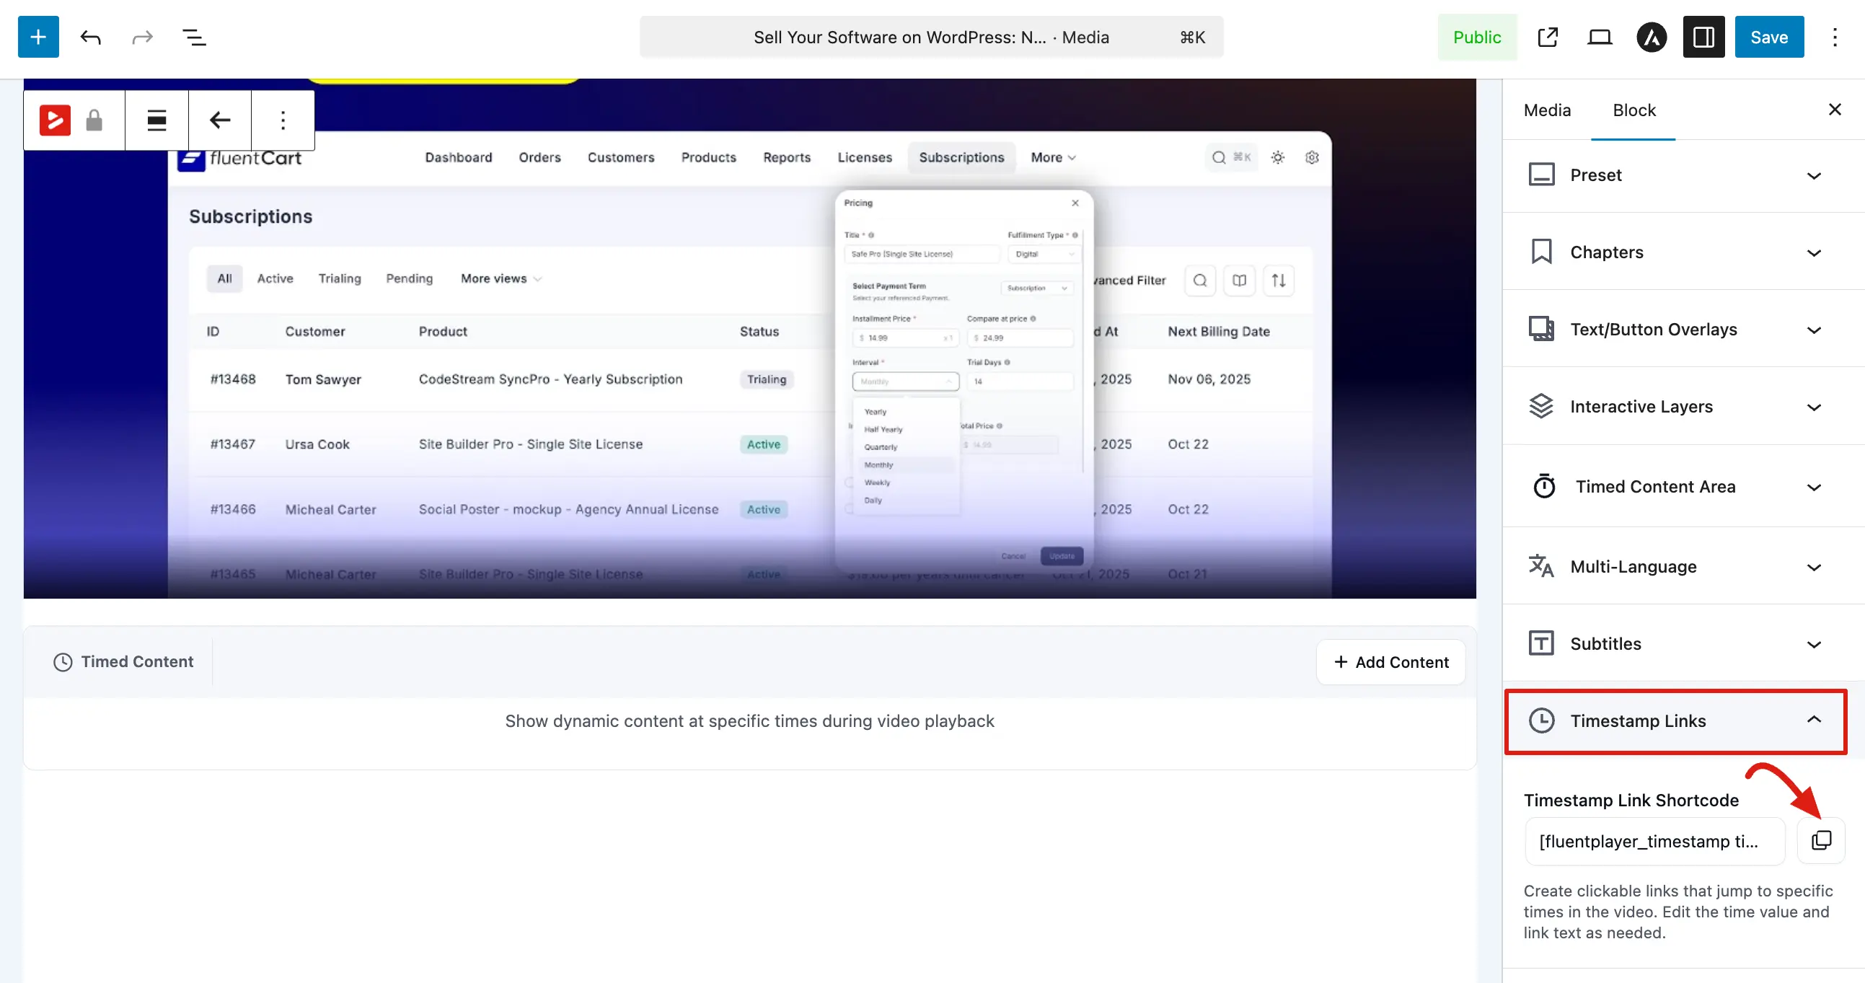
Task: Select the Trialing subscriptions filter tab
Action: point(340,278)
